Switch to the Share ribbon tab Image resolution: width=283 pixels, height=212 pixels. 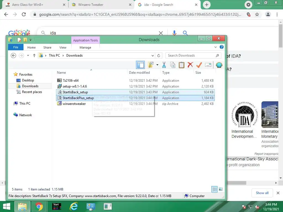coord(47,47)
